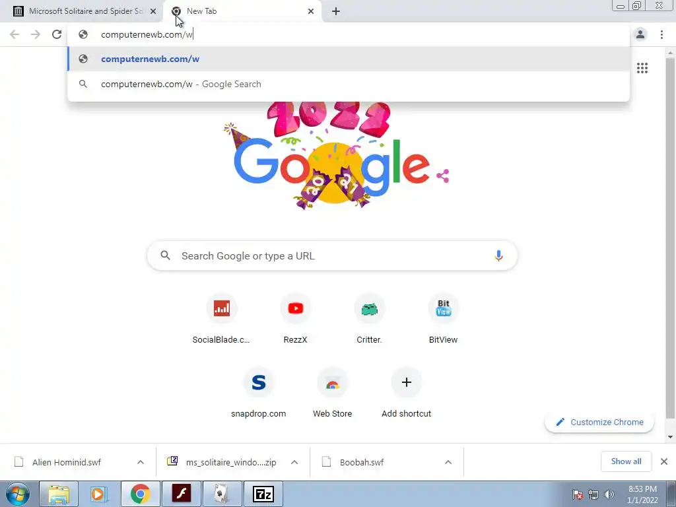Expand options for Boobah.swf download
Screen dimensions: 676x507
click(x=448, y=462)
